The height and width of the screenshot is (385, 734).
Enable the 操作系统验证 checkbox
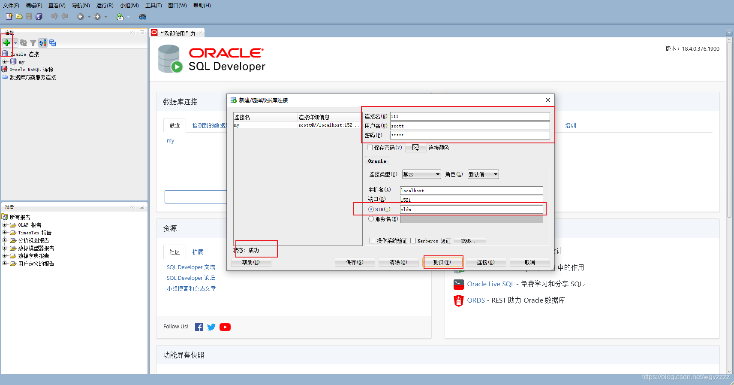click(372, 241)
